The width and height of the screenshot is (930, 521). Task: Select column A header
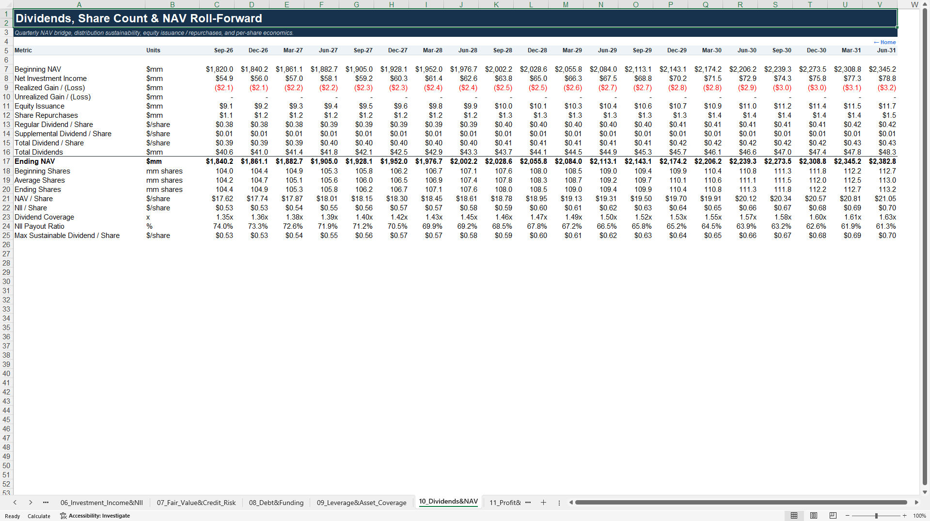click(79, 4)
